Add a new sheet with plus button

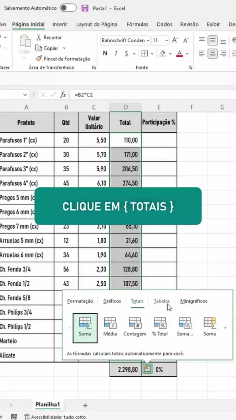click(x=85, y=405)
